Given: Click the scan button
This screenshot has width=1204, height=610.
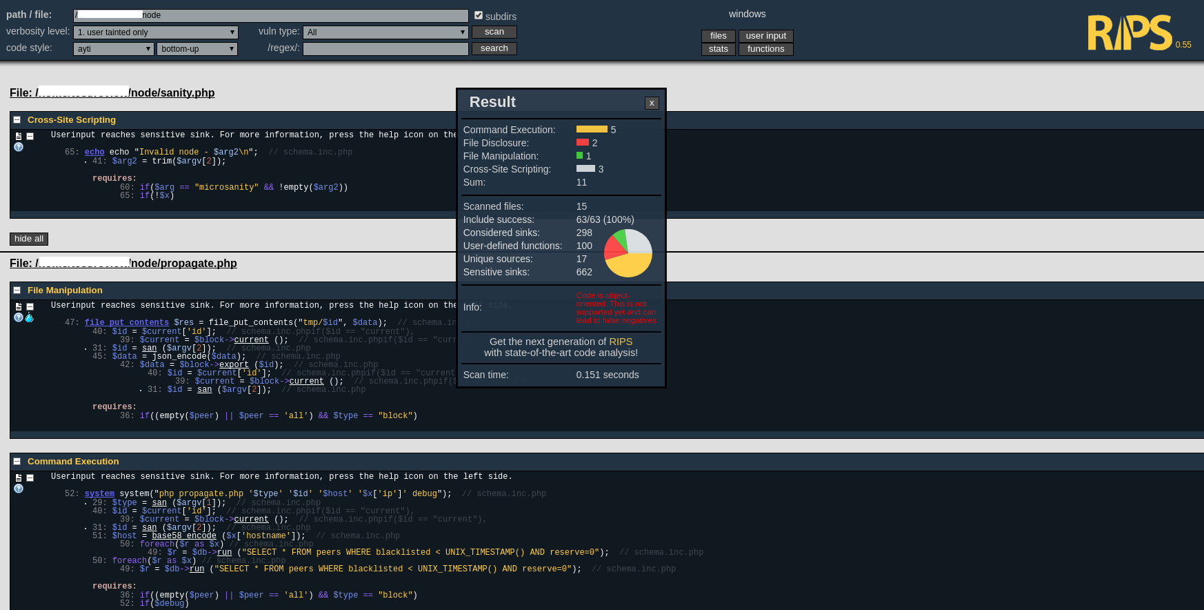Looking at the screenshot, I should (x=494, y=32).
